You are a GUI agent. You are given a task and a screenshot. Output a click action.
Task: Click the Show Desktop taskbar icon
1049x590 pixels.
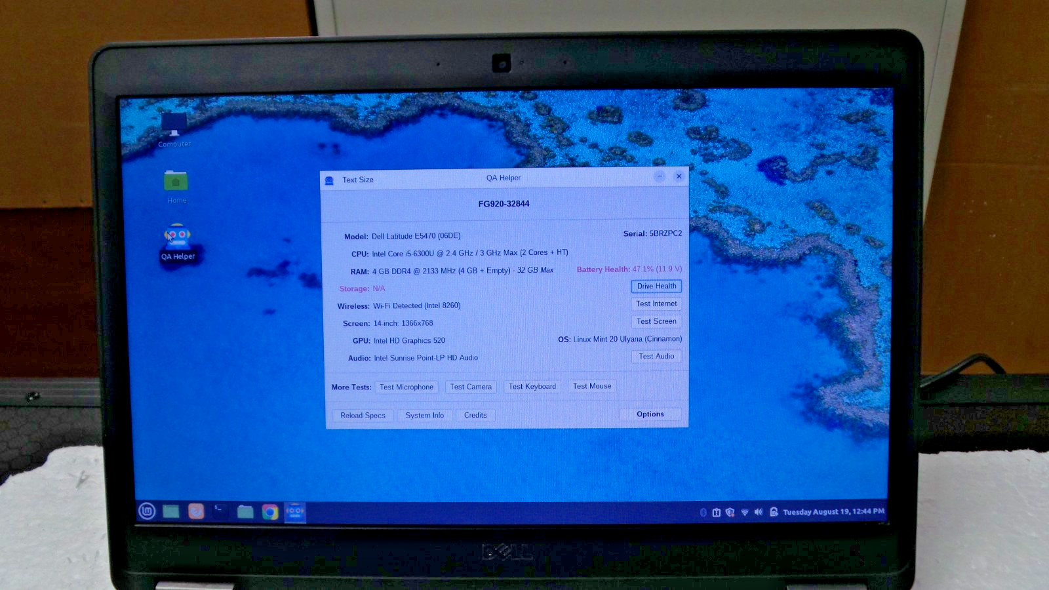point(171,511)
